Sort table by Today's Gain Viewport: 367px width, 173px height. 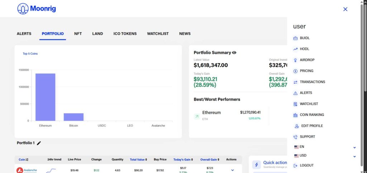click(x=183, y=159)
